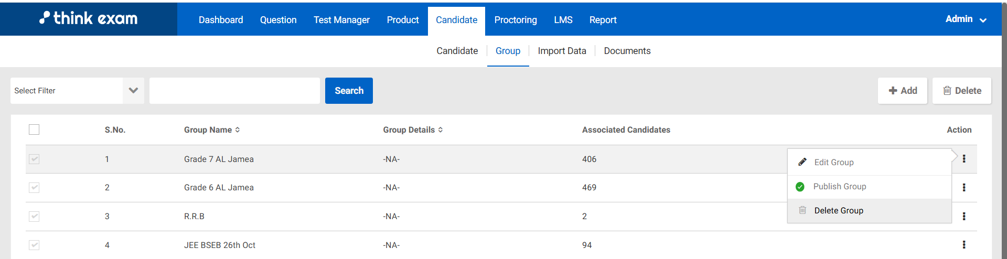This screenshot has height=259, width=1007.
Task: Close action menu via Grade 7 three-dot icon
Action: [x=963, y=158]
